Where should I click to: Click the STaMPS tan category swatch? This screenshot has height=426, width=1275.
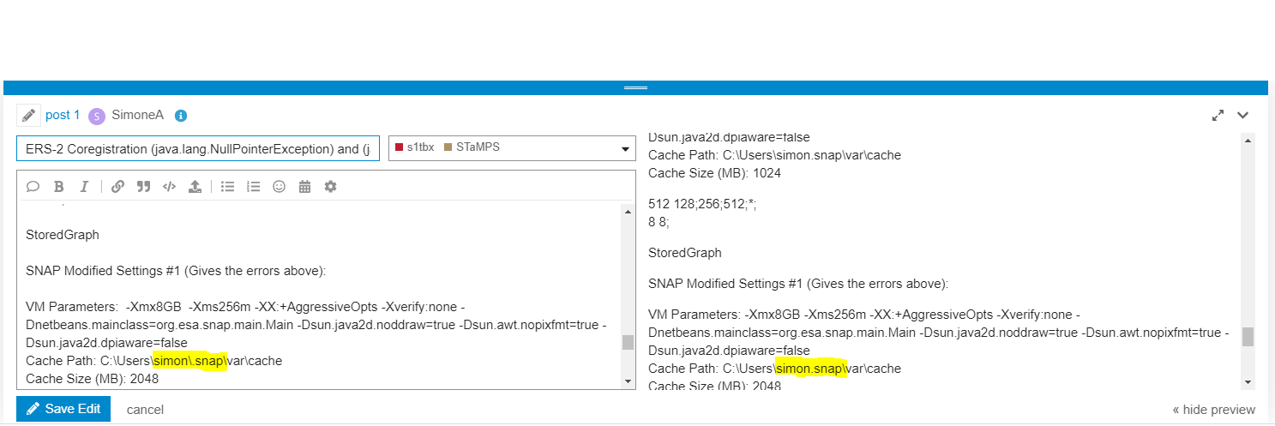pos(447,147)
